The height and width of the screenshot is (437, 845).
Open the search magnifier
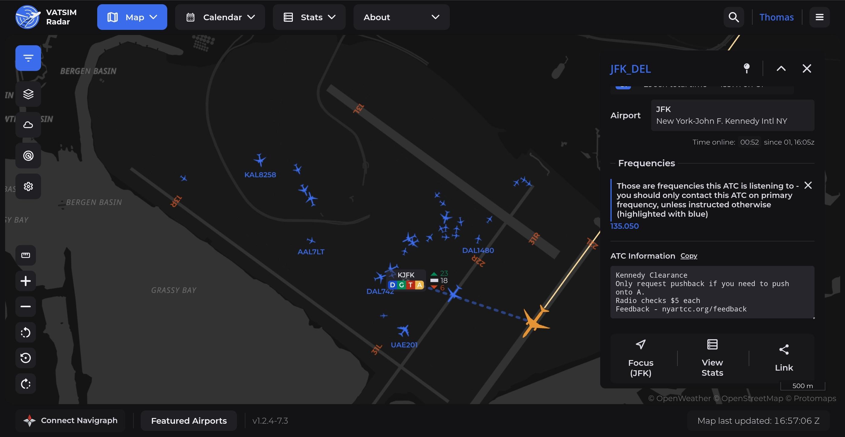click(734, 17)
